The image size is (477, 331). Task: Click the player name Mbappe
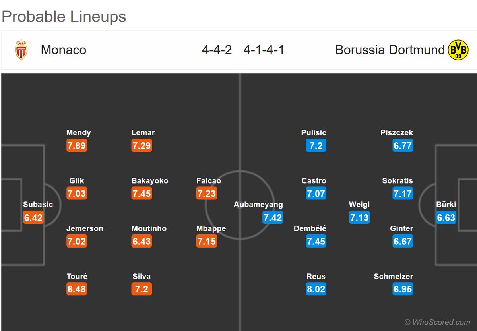click(x=211, y=228)
